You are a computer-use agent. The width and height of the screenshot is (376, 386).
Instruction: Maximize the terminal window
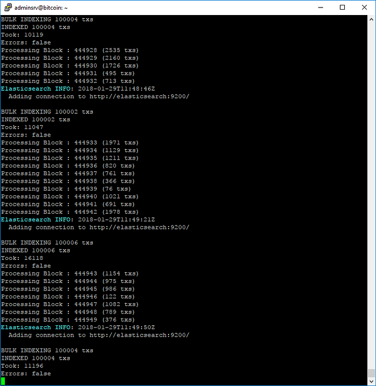(x=342, y=8)
